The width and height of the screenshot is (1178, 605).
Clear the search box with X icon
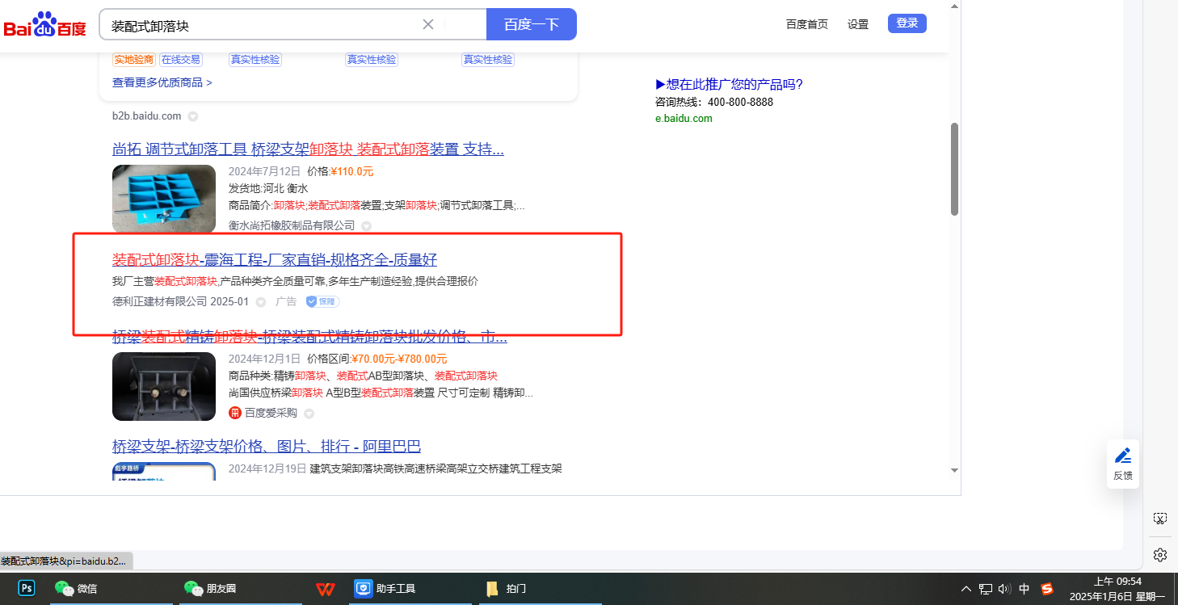(x=428, y=24)
